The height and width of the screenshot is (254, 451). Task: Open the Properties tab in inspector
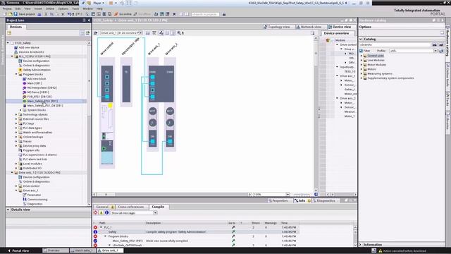point(278,200)
